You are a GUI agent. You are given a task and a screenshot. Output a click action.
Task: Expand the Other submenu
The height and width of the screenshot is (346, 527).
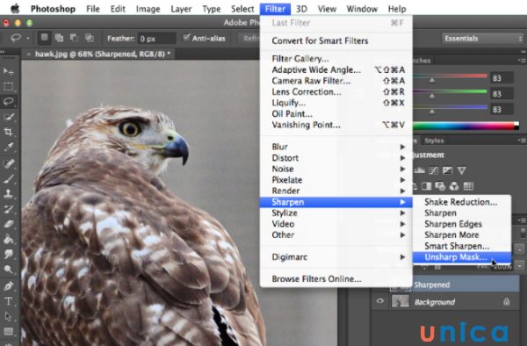pos(336,235)
